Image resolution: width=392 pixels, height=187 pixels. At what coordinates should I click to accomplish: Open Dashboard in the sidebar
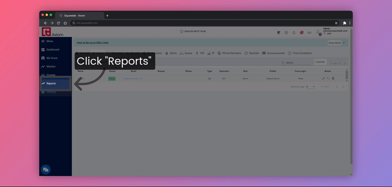50,50
